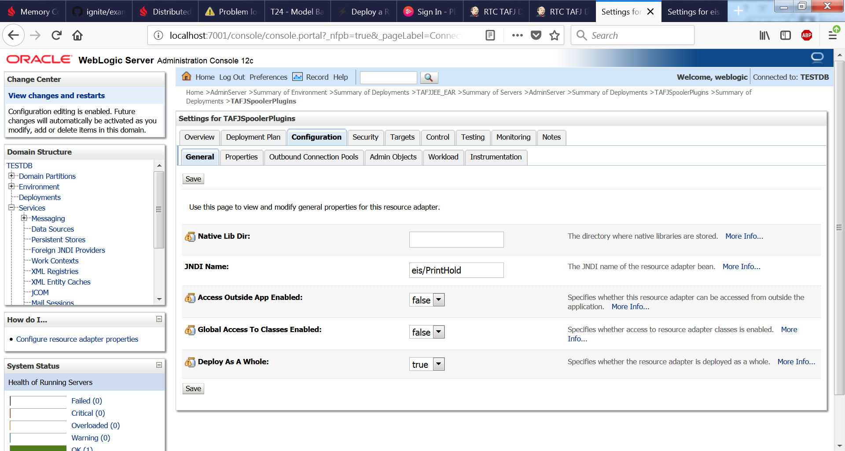Click the Native Lib Dir input field
The width and height of the screenshot is (845, 451).
pos(456,240)
